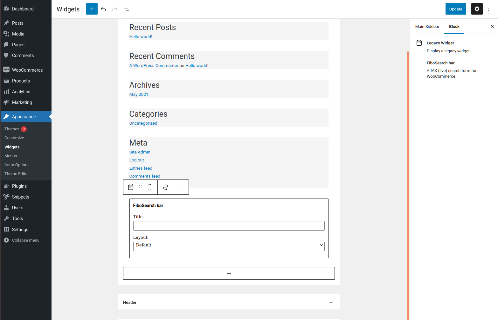Viewport: 498px width, 320px height.
Task: Open the document overview list view
Action: (x=126, y=9)
